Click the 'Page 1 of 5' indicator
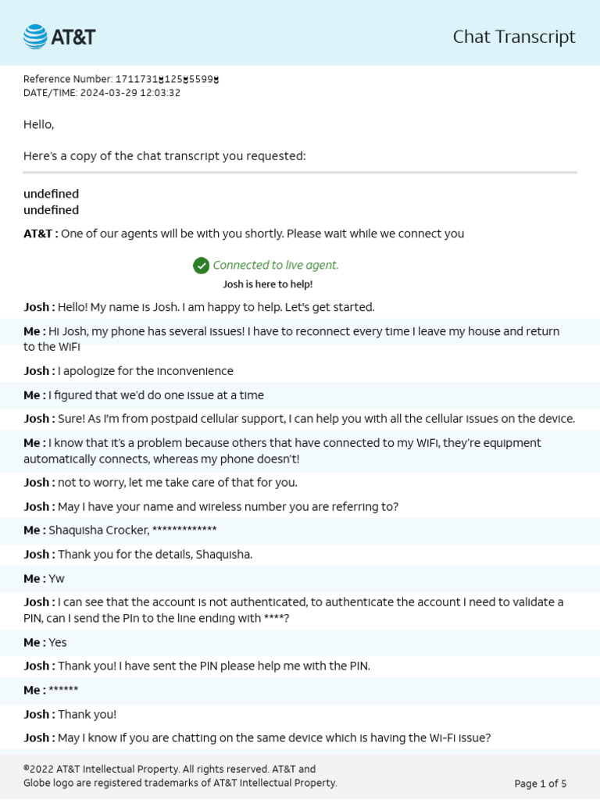The height and width of the screenshot is (800, 600). click(x=540, y=784)
